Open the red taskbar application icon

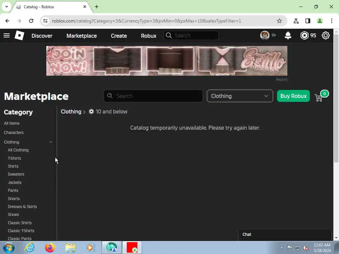132,247
